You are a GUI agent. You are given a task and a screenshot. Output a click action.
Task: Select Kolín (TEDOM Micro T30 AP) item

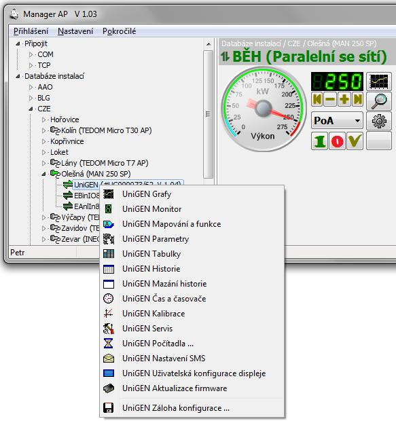point(107,130)
